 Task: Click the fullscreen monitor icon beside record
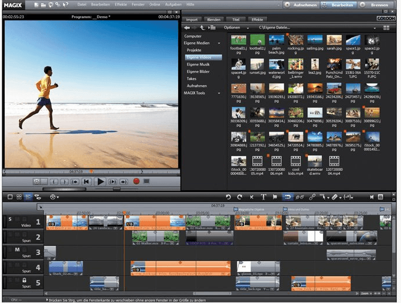[x=147, y=181]
